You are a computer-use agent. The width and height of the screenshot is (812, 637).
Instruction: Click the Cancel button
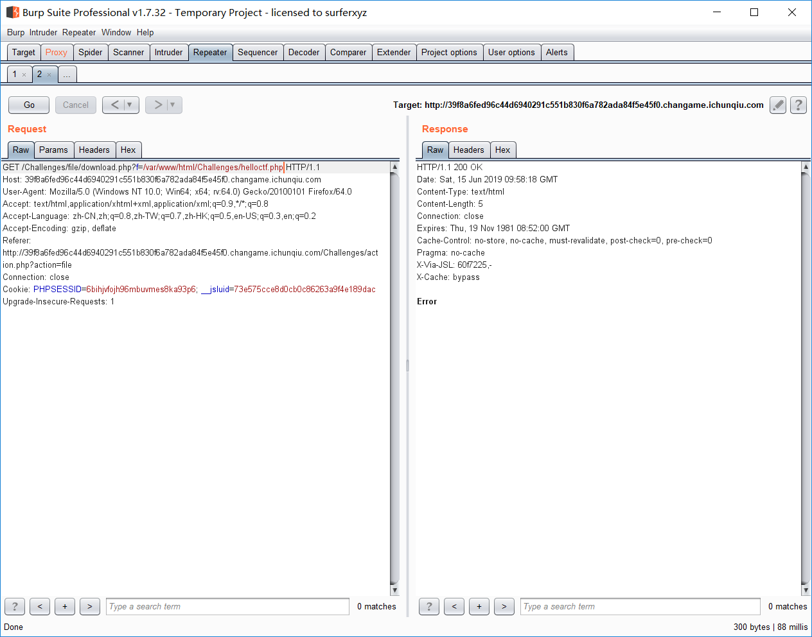(x=76, y=105)
